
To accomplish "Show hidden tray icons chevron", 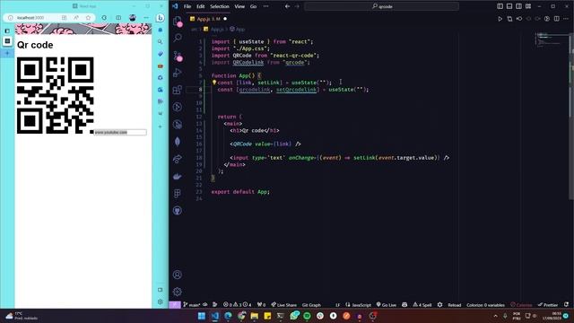I will pos(495,316).
